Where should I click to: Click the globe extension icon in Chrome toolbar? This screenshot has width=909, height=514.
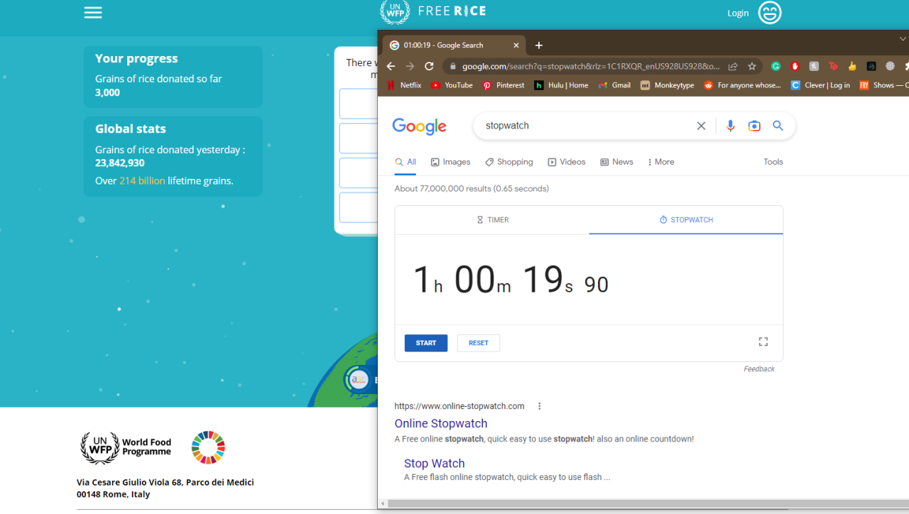pyautogui.click(x=890, y=66)
